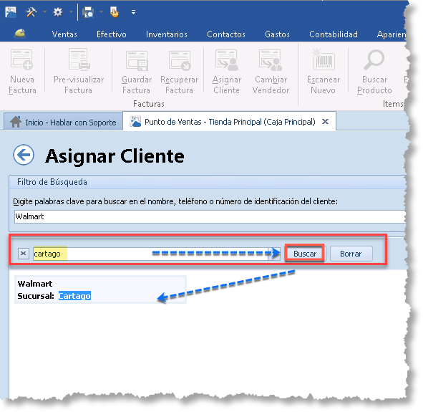Click the hammer tools icon in quick toolbar
The height and width of the screenshot is (412, 423).
pyautogui.click(x=31, y=12)
